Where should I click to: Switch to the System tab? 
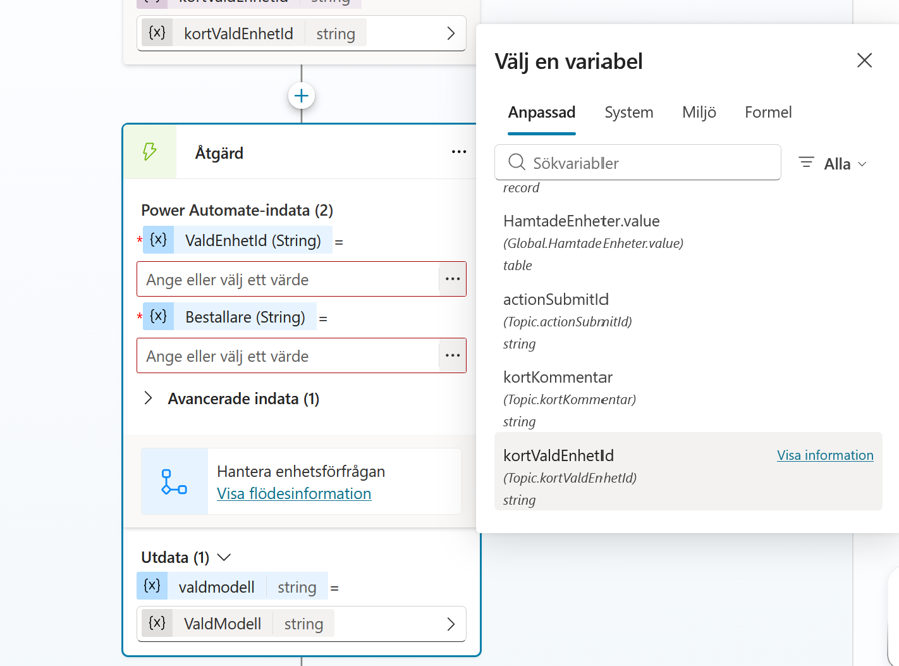point(629,113)
